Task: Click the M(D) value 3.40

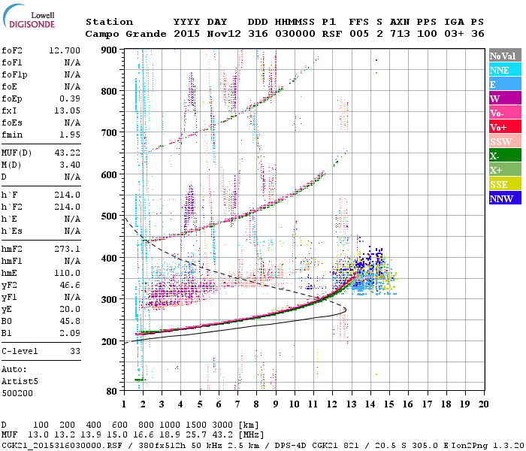Action: tap(70, 165)
